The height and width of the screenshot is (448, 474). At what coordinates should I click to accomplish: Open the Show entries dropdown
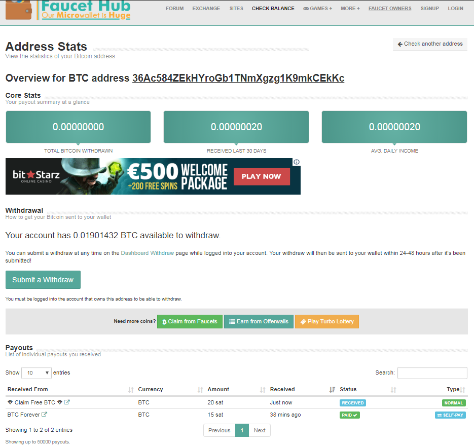[x=37, y=372]
